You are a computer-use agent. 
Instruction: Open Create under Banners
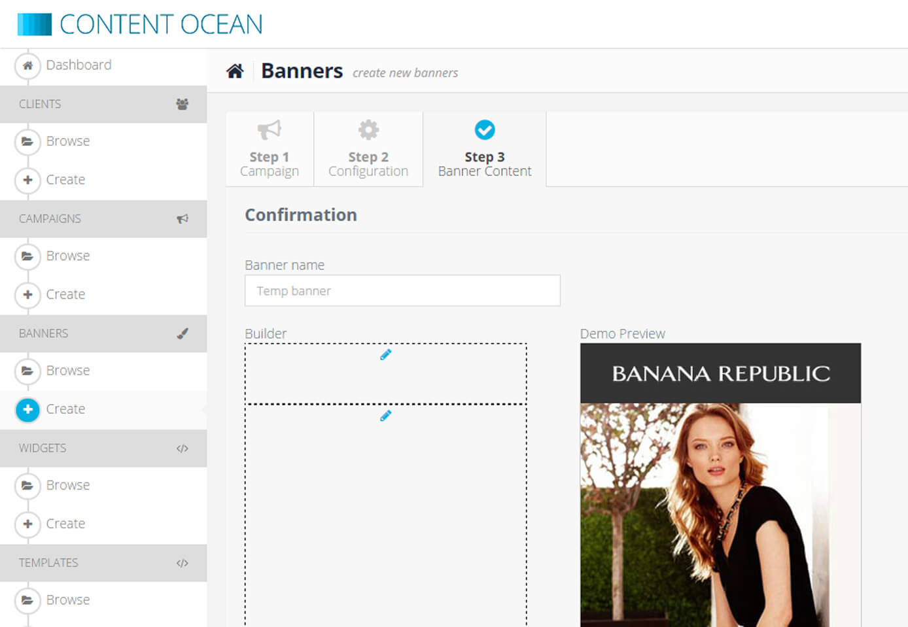65,409
